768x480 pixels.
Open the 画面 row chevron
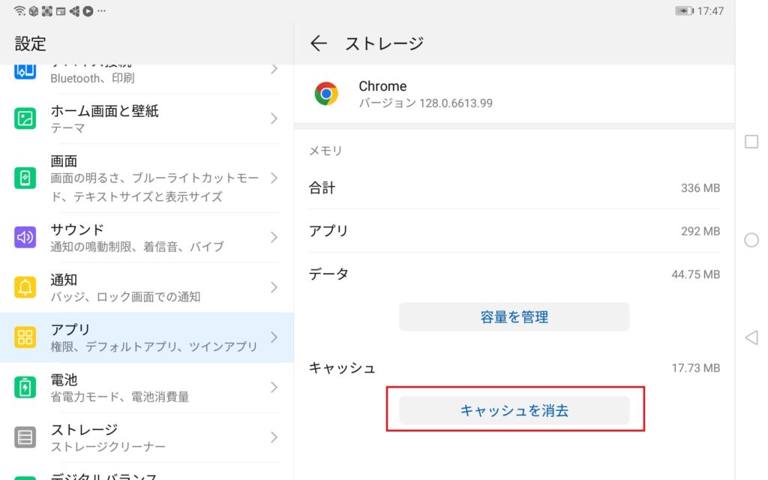pyautogui.click(x=274, y=178)
